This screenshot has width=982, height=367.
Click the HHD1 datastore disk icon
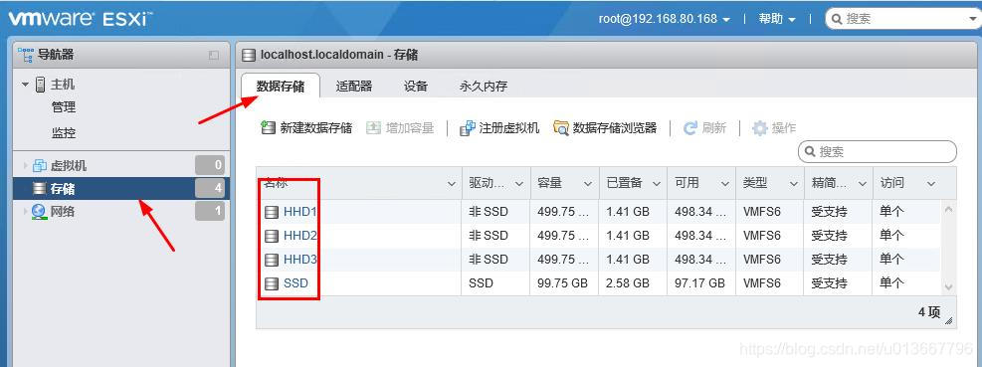pos(272,212)
